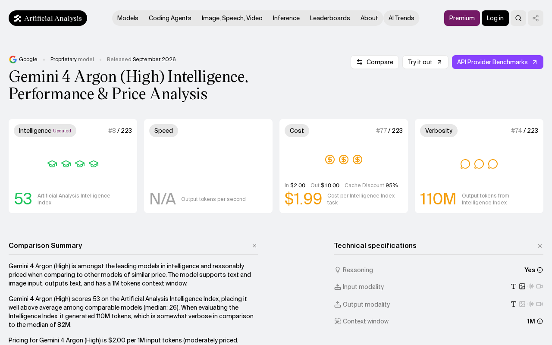Open API Provider Benchmarks
The image size is (552, 345).
(498, 62)
